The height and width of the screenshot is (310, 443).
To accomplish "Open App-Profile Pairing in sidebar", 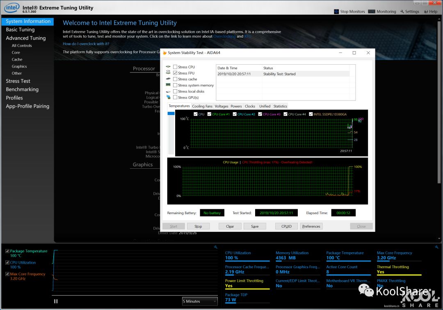I will pyautogui.click(x=28, y=106).
